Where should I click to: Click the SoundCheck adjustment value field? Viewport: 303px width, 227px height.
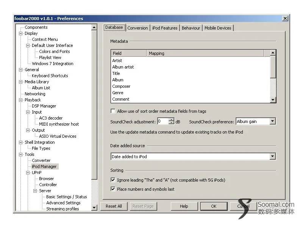(x=163, y=121)
